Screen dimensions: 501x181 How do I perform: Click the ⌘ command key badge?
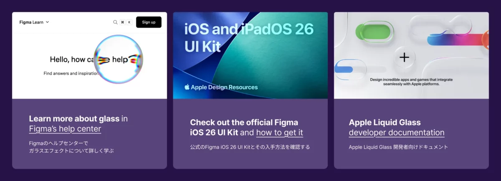[122, 22]
